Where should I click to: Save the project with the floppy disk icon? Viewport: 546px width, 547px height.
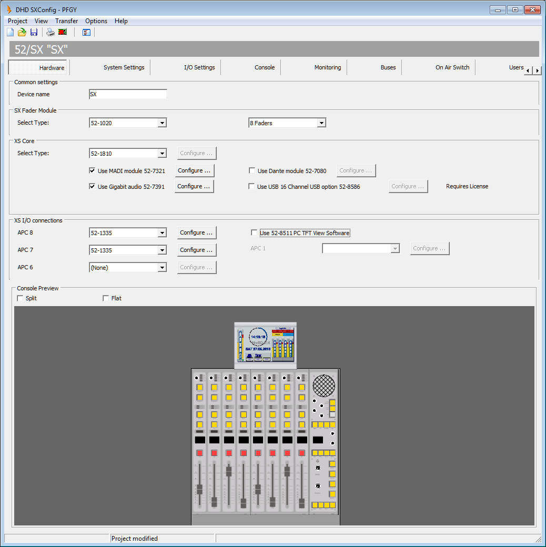[34, 33]
